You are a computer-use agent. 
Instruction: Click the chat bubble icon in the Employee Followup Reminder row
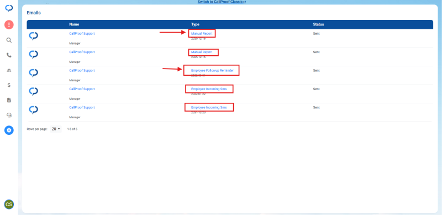(x=34, y=73)
